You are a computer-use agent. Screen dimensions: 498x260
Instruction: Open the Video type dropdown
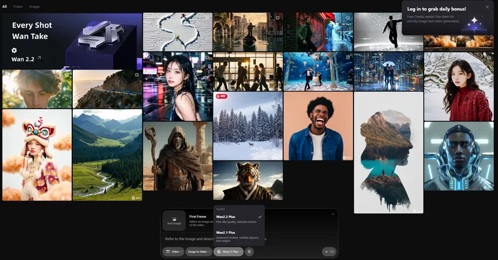(x=174, y=252)
